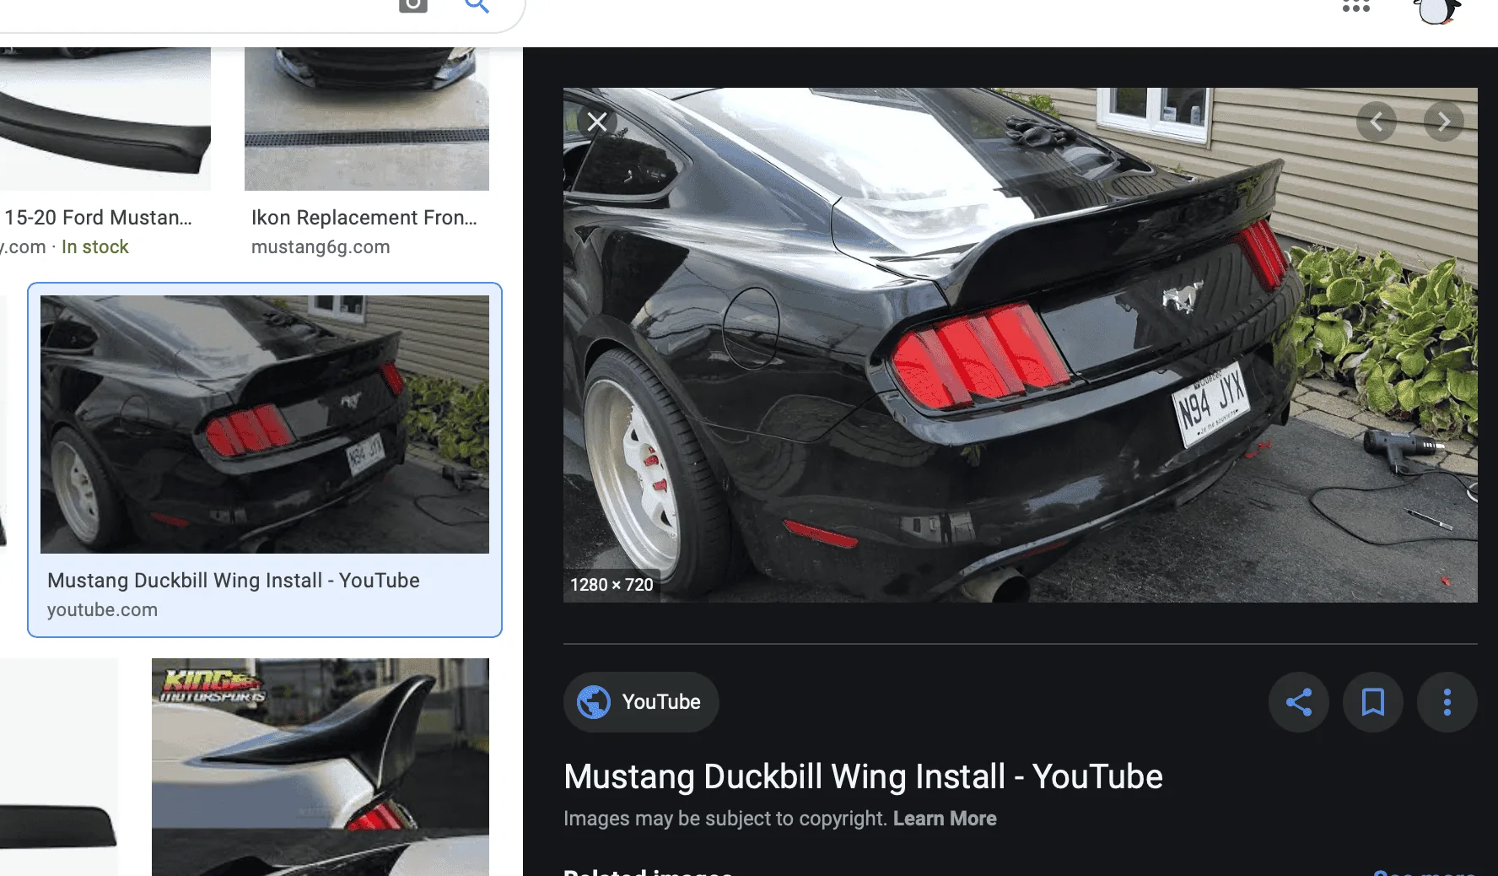Open 'Mustang Duckbill Wing Install - YouTube' result caption
This screenshot has width=1498, height=876.
[x=234, y=581]
